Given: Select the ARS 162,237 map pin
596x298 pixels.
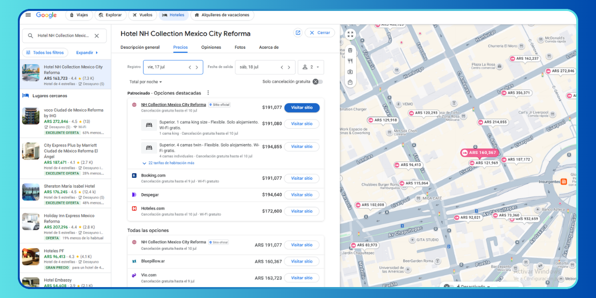Looking at the screenshot, I should coord(525,59).
